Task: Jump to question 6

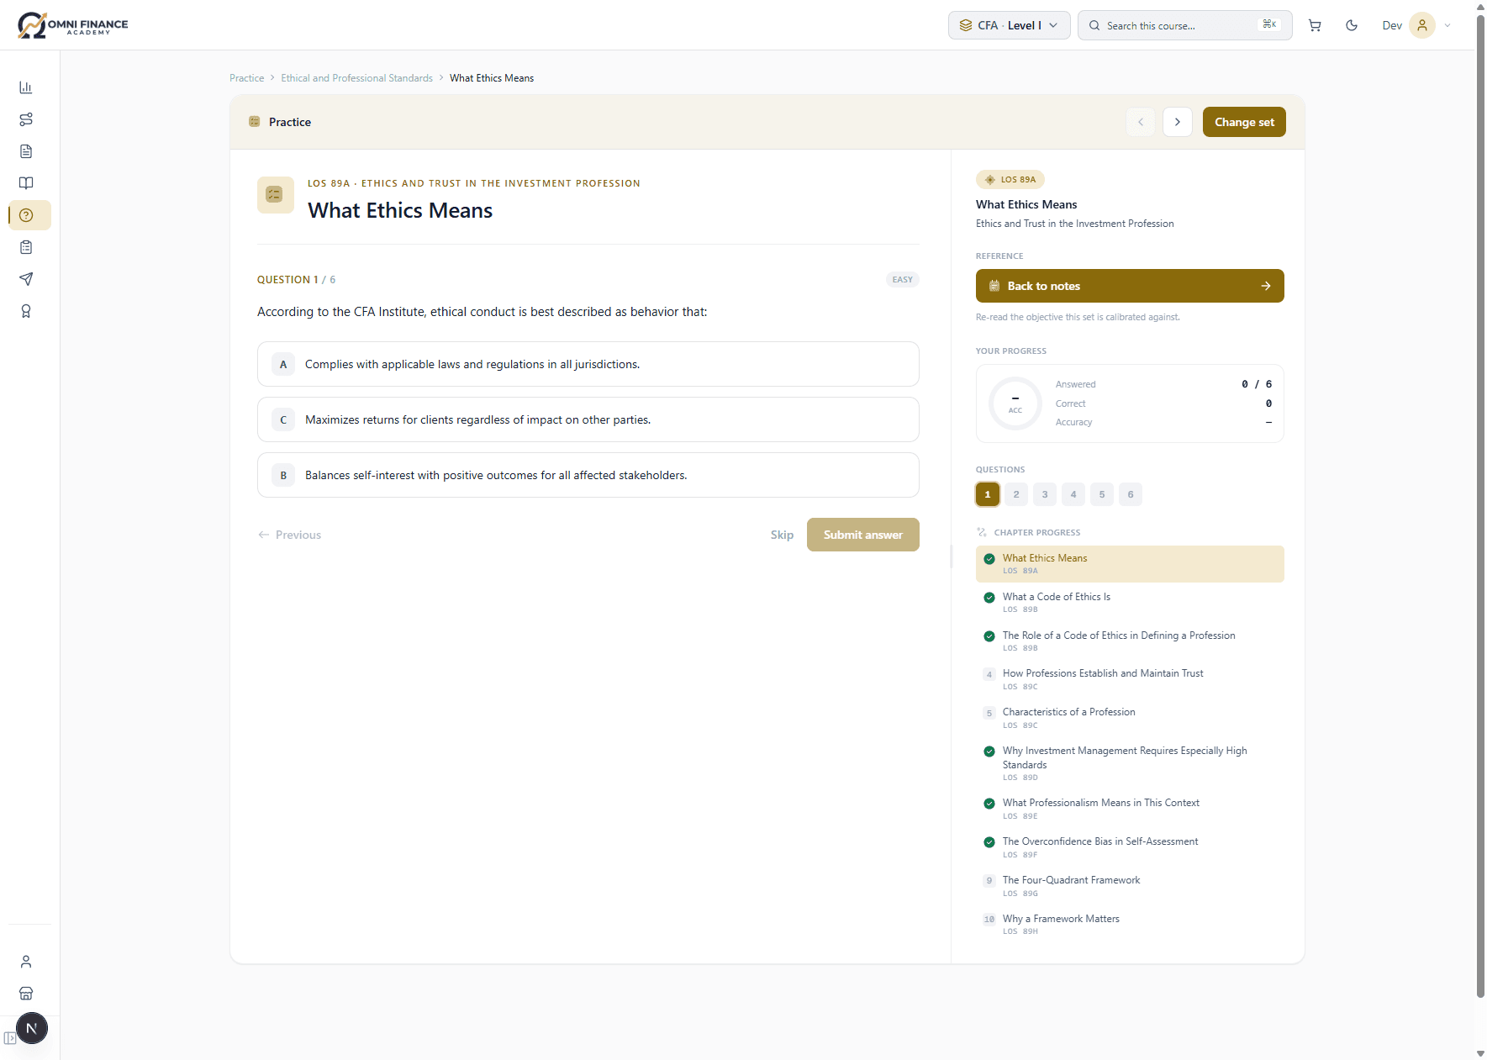Action: coord(1131,494)
